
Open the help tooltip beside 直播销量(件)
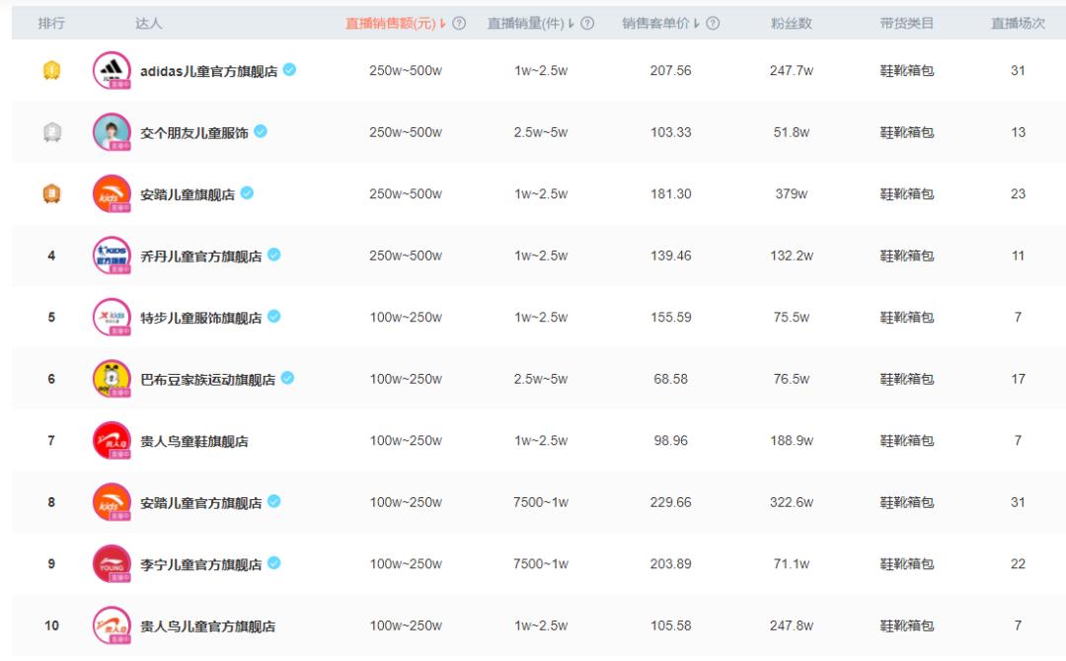[x=586, y=21]
